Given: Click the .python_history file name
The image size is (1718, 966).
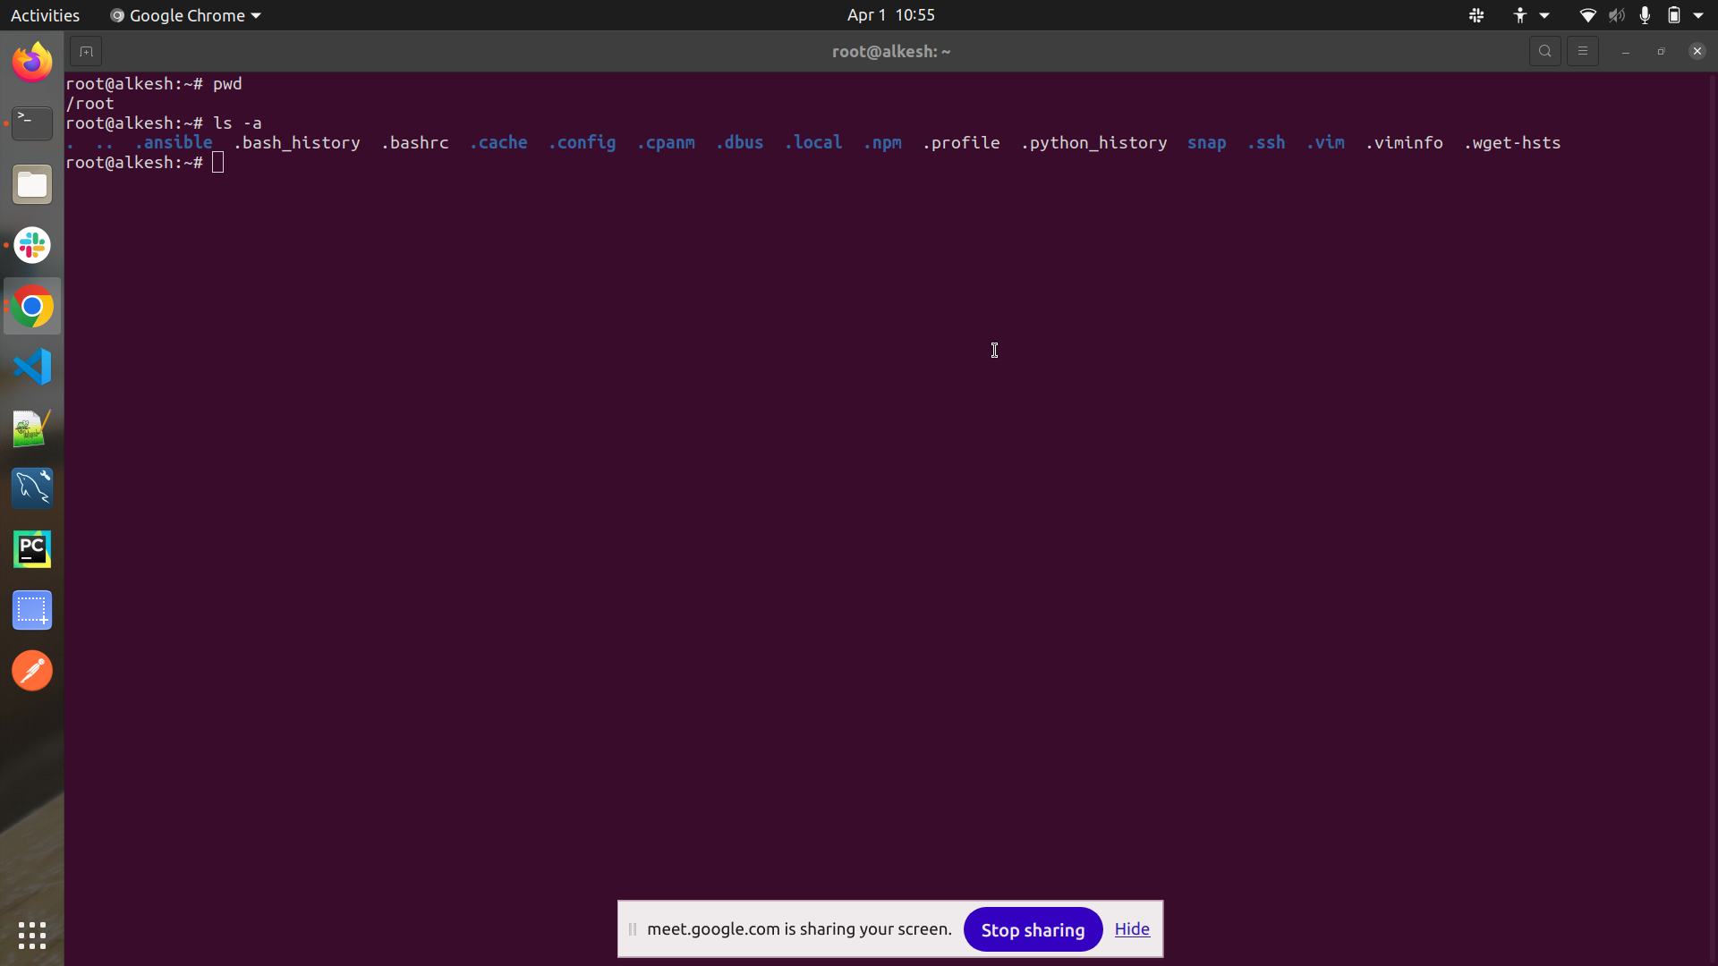Looking at the screenshot, I should point(1093,142).
